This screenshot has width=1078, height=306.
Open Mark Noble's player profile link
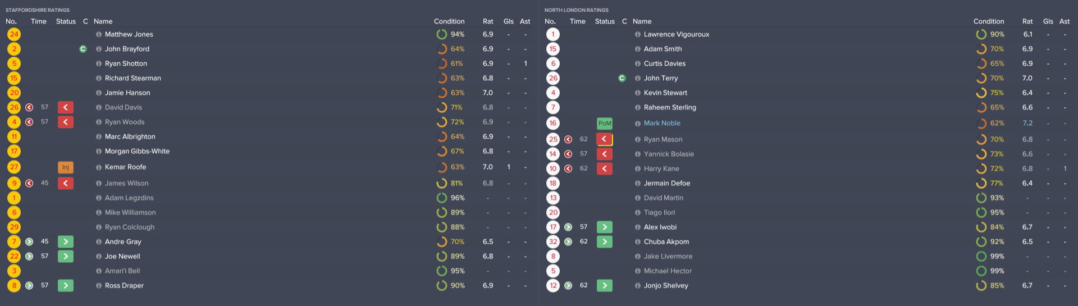click(662, 123)
